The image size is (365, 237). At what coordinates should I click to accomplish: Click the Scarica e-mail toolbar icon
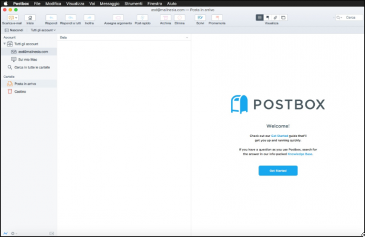coord(11,18)
